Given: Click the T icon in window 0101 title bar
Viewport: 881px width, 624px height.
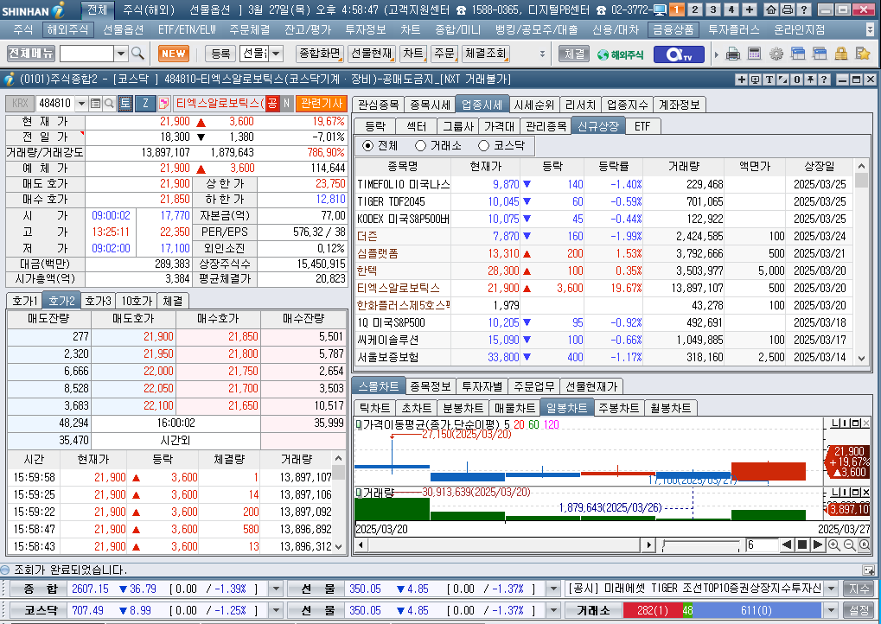Looking at the screenshot, I should coord(769,80).
